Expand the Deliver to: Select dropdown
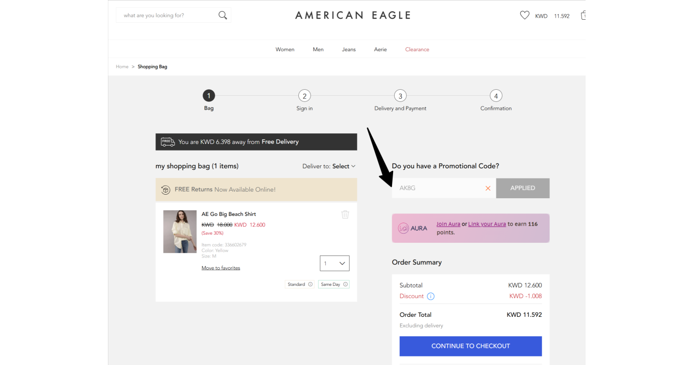693x365 pixels. pos(329,166)
